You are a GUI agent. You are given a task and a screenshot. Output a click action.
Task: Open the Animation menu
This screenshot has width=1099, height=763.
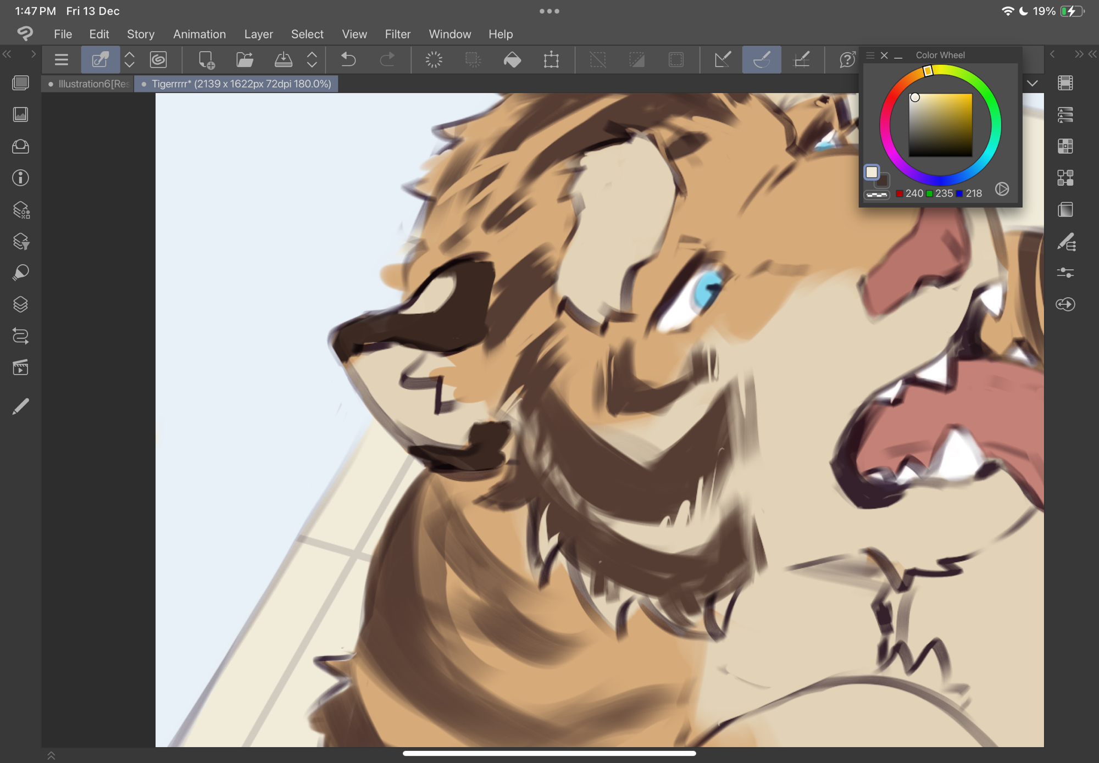pos(199,34)
